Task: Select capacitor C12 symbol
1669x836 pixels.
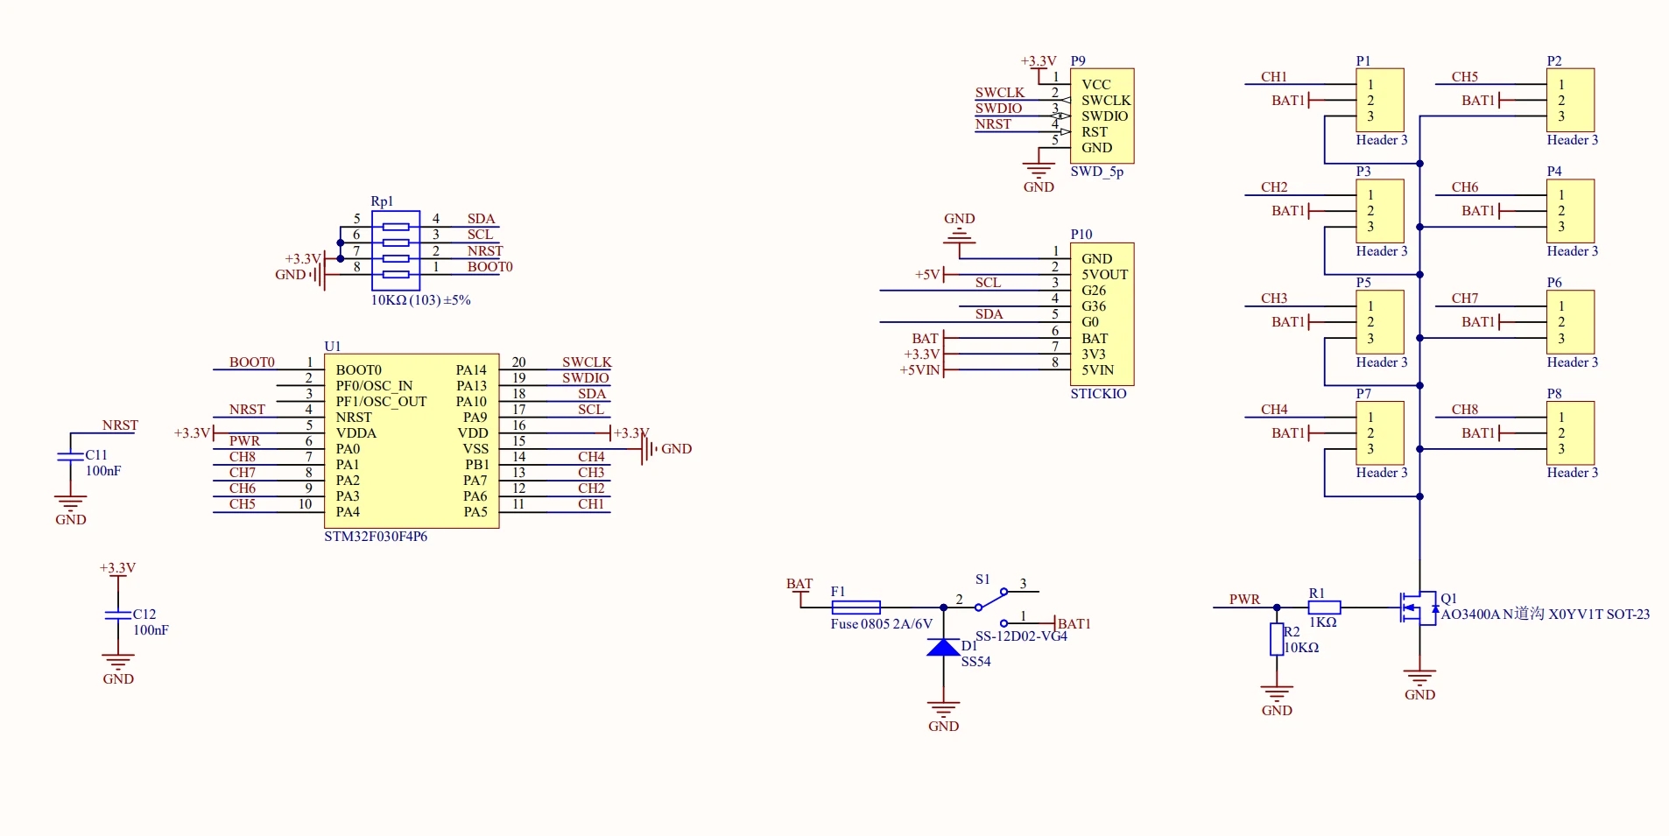Action: click(117, 615)
